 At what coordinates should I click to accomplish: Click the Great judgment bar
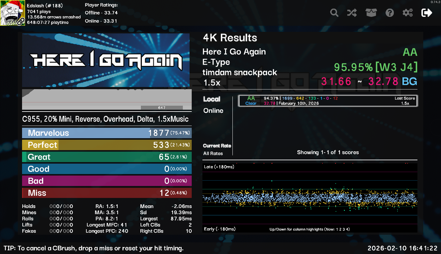(x=107, y=157)
